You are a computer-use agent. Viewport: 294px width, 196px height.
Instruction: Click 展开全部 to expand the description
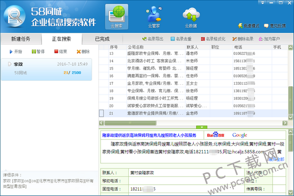click(276, 159)
